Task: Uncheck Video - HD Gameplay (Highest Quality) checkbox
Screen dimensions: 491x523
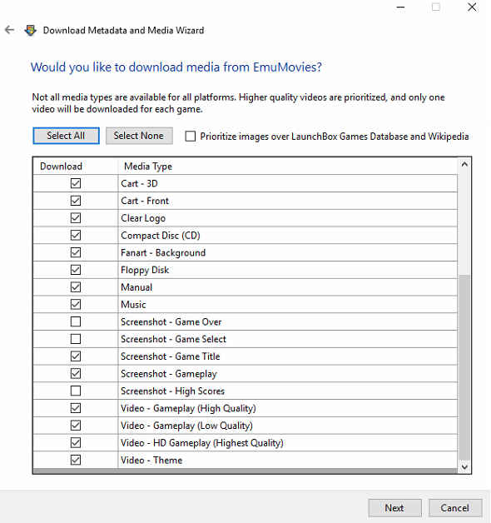Action: pyautogui.click(x=76, y=443)
